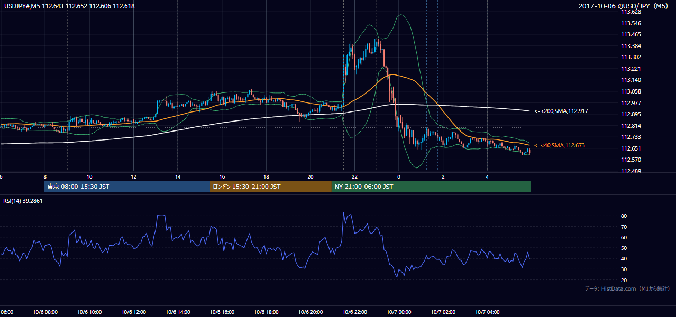The width and height of the screenshot is (676, 317).
Task: Click price level 113.628 on price axis
Action: point(631,12)
